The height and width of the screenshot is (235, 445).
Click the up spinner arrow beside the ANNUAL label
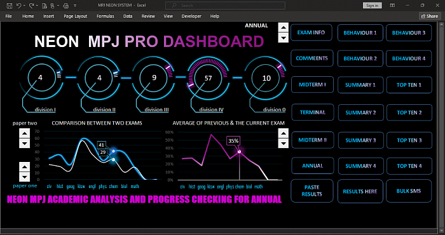(x=284, y=28)
